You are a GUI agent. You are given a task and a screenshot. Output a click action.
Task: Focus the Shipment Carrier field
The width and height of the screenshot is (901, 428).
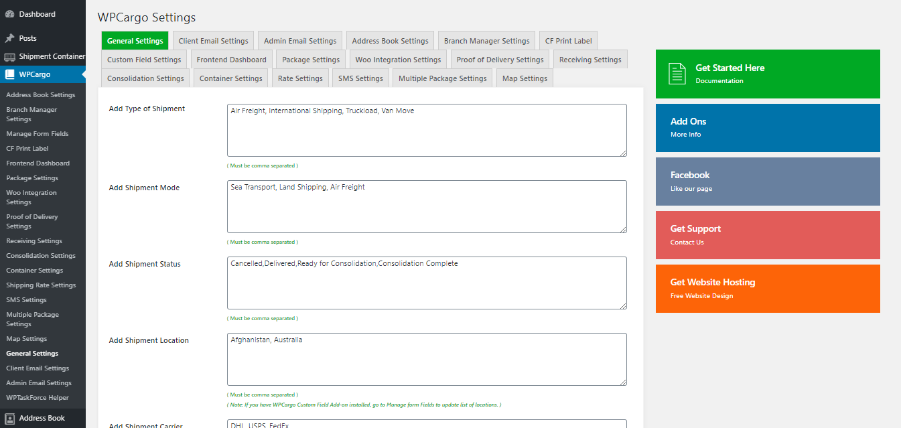coord(427,424)
